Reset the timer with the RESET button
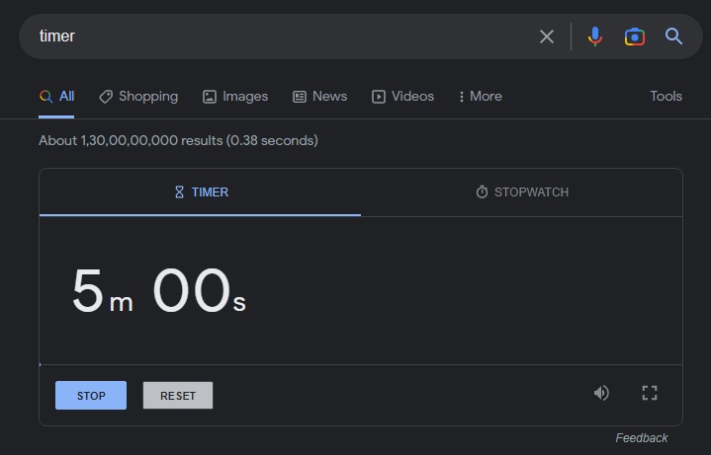Image resolution: width=711 pixels, height=455 pixels. [x=178, y=396]
